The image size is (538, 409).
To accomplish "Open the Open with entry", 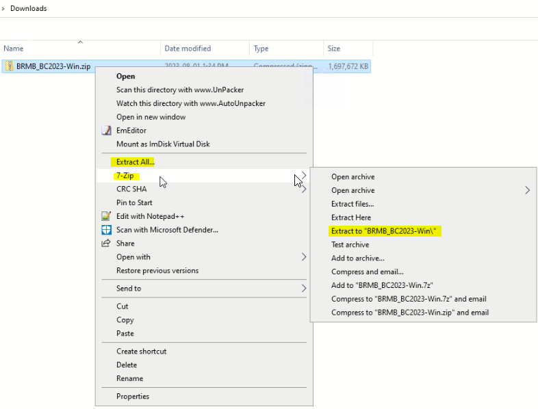I will [133, 257].
